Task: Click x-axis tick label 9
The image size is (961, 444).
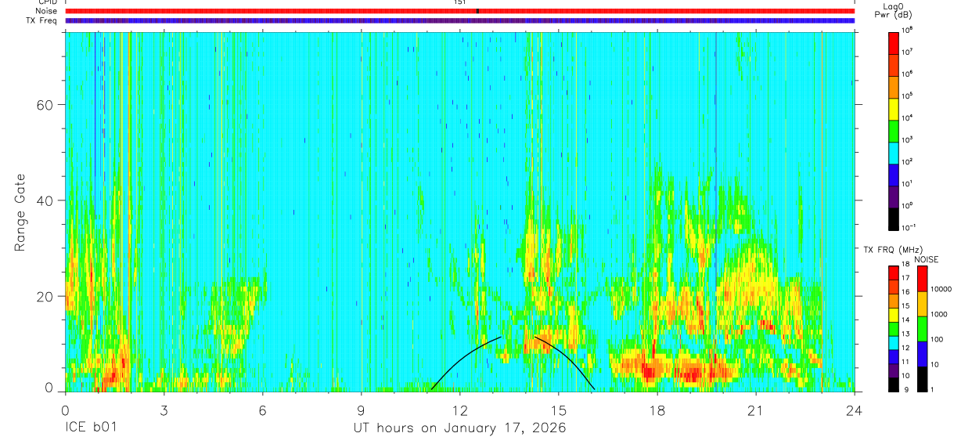Action: coord(362,410)
